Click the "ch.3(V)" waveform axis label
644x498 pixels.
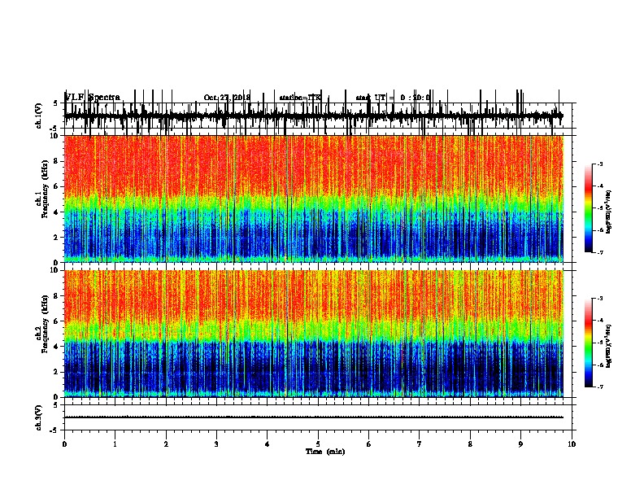coord(39,417)
